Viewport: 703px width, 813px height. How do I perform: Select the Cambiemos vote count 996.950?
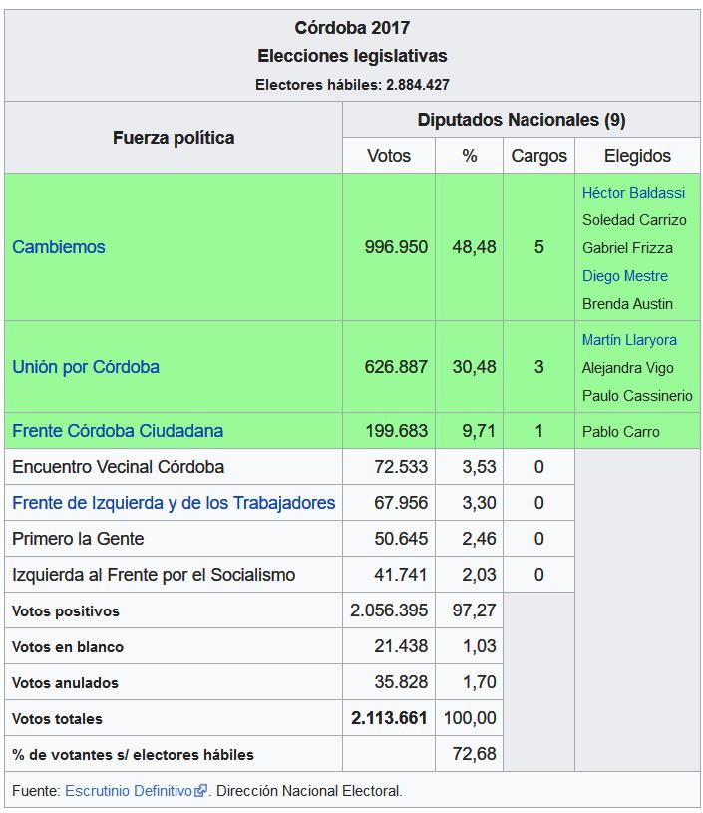pos(396,247)
